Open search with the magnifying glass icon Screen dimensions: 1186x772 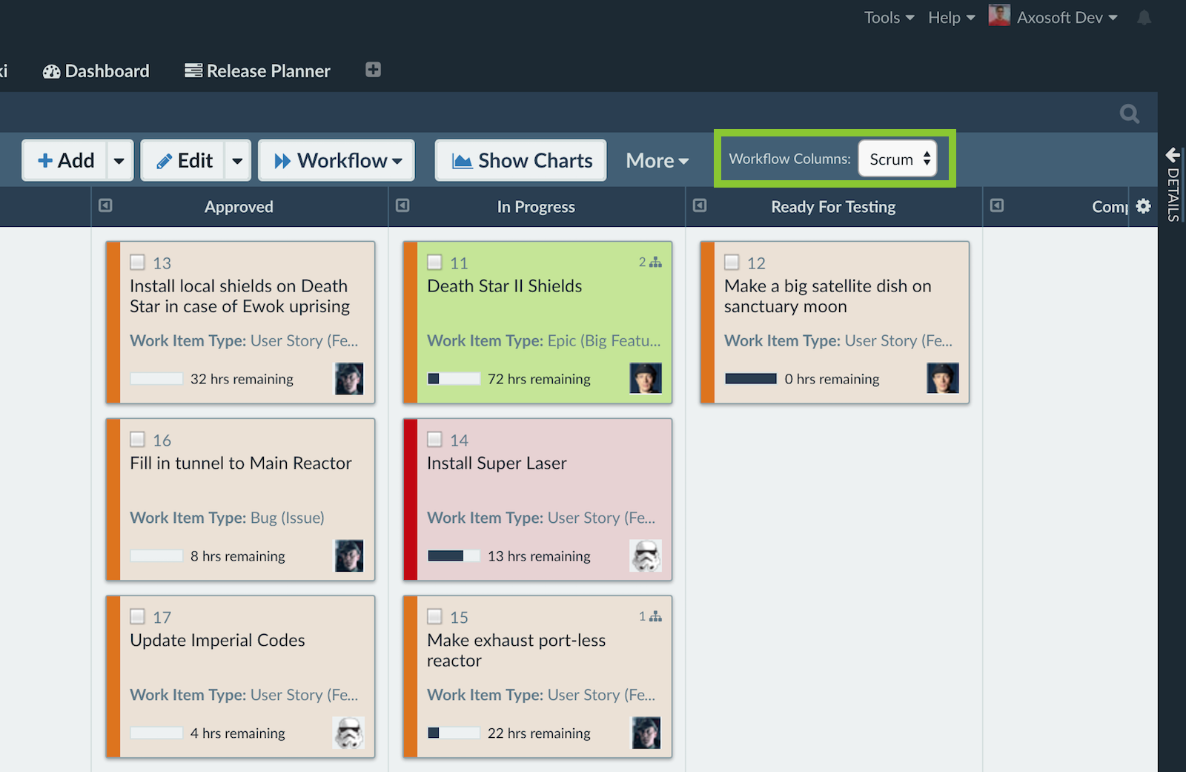click(1129, 113)
